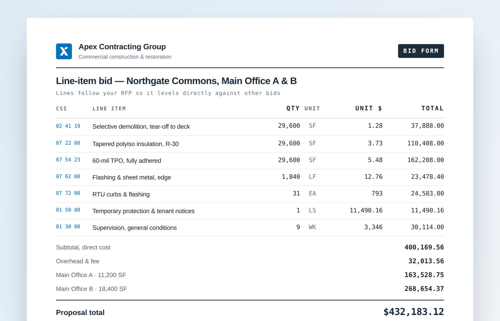
Task: Click the LINE ITEM column header
Action: pos(109,109)
